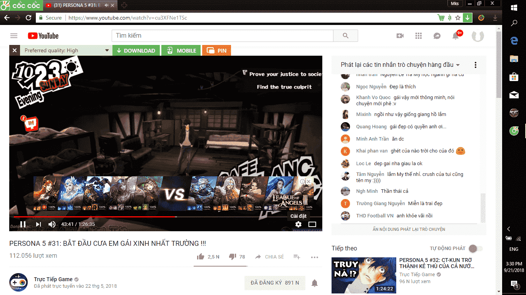Mute the video volume

click(52, 224)
